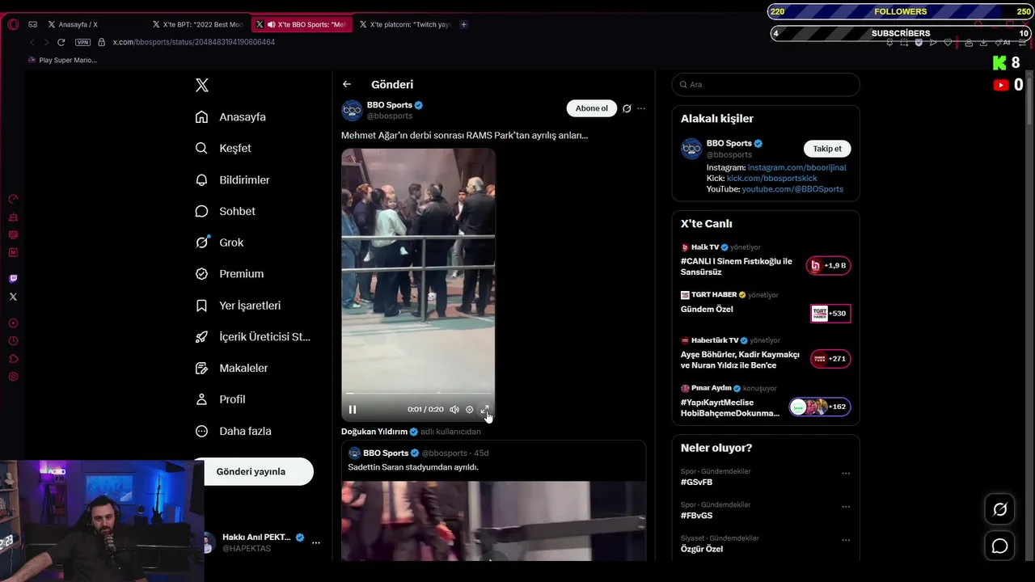Image resolution: width=1035 pixels, height=582 pixels.
Task: Open more options for #FBvGS trend
Action: pyautogui.click(x=846, y=507)
